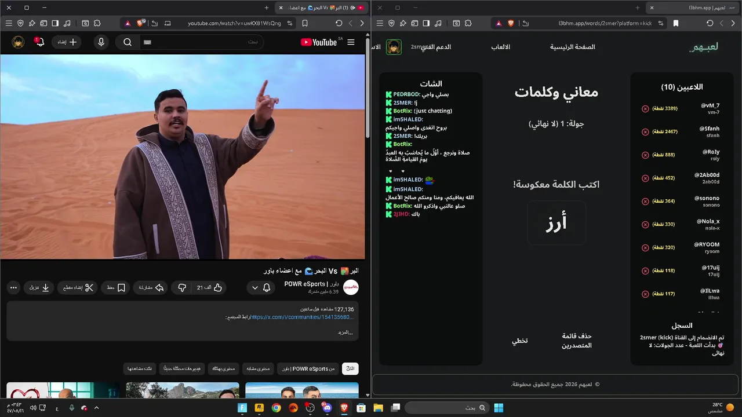Viewport: 742px width, 417px height.
Task: Click the skip button in word game
Action: coord(519,341)
